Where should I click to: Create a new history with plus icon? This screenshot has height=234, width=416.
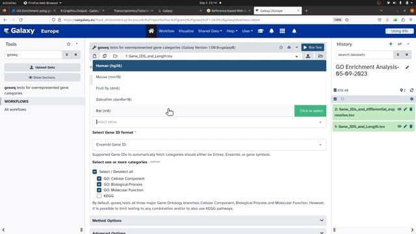[391, 44]
